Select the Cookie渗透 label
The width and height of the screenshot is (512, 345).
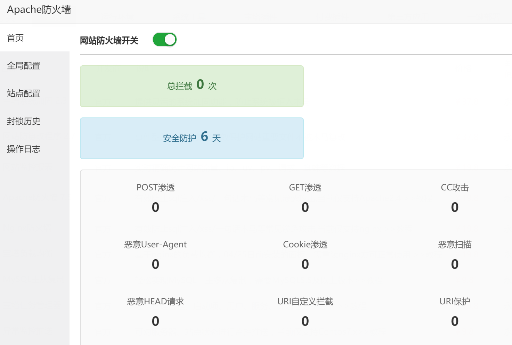(x=305, y=245)
